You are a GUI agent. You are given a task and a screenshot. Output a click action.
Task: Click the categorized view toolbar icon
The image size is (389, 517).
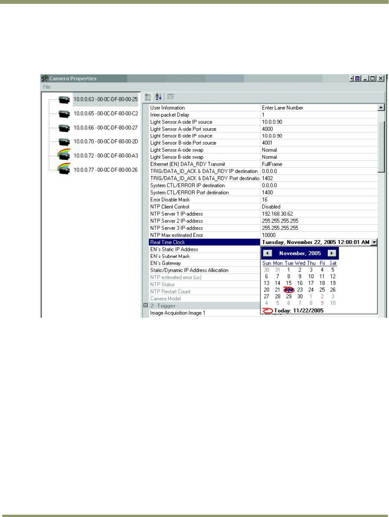pyautogui.click(x=148, y=97)
